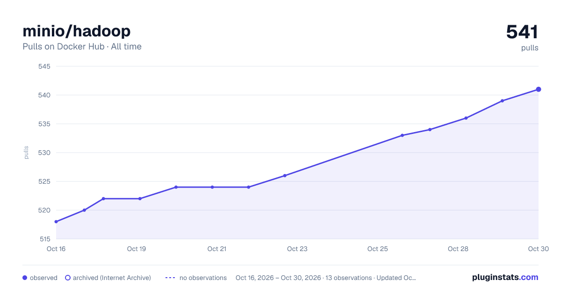This screenshot has height=294, width=561.
Task: Click the Oct 28 x-axis label
Action: (458, 249)
